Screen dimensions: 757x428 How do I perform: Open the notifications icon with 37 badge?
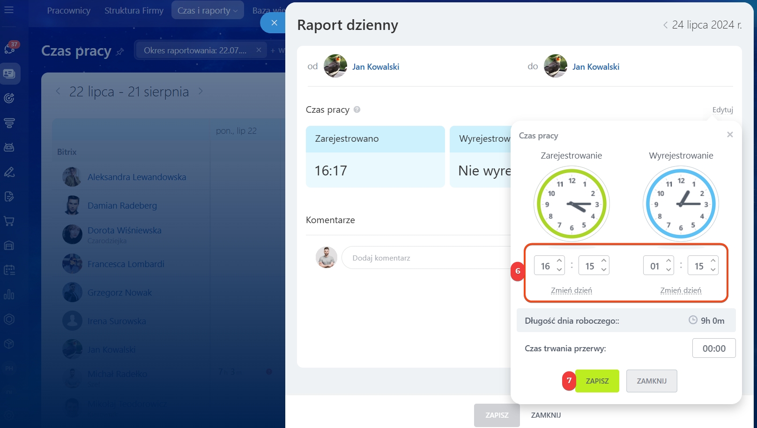(10, 48)
